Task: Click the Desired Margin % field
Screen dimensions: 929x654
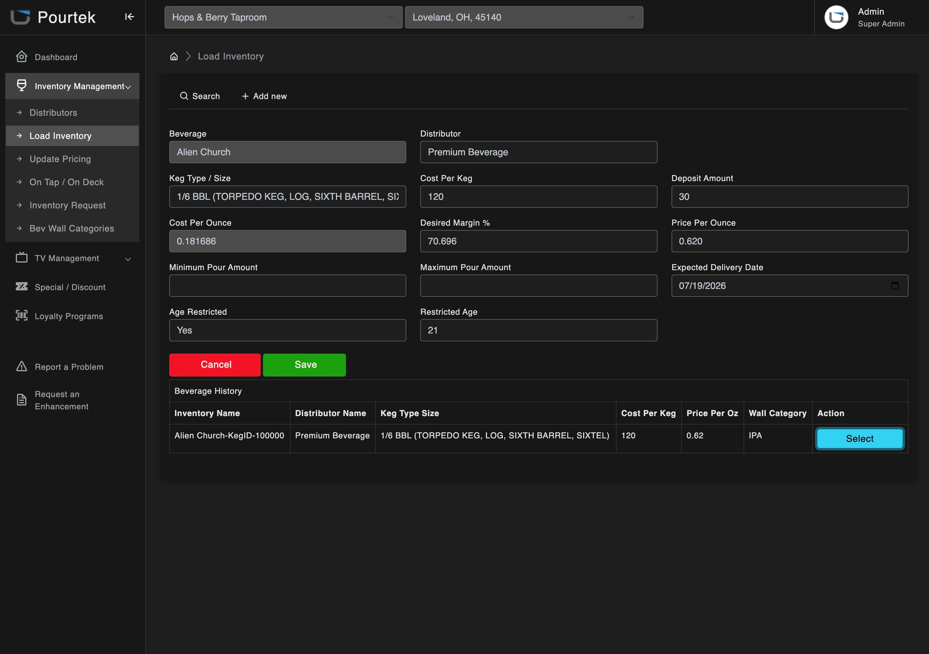Action: pyautogui.click(x=539, y=241)
